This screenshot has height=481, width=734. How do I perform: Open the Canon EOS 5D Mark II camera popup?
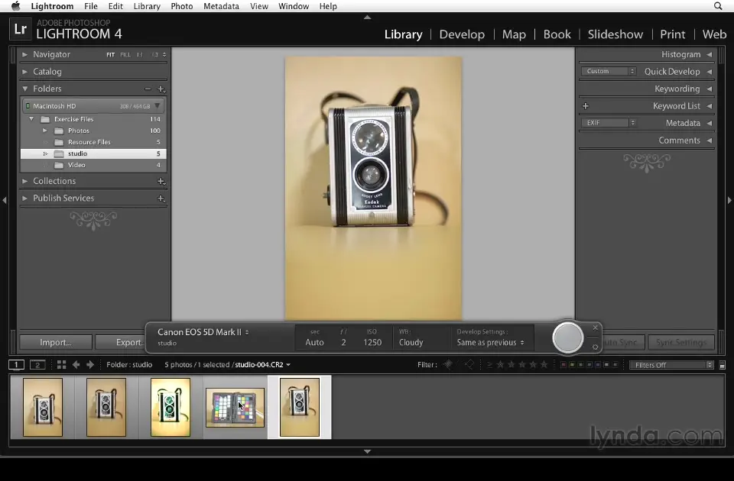203,332
